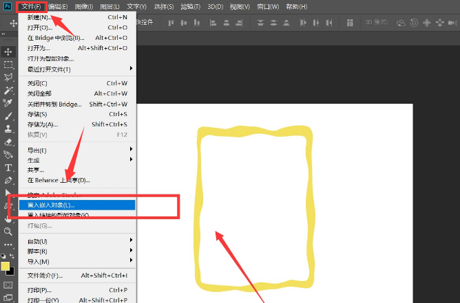Open the 图层(L) menu
460x303 pixels.
(109, 6)
